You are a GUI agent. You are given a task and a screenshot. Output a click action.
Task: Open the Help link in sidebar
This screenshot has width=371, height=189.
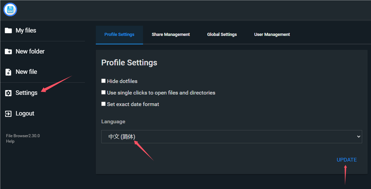pyautogui.click(x=10, y=141)
